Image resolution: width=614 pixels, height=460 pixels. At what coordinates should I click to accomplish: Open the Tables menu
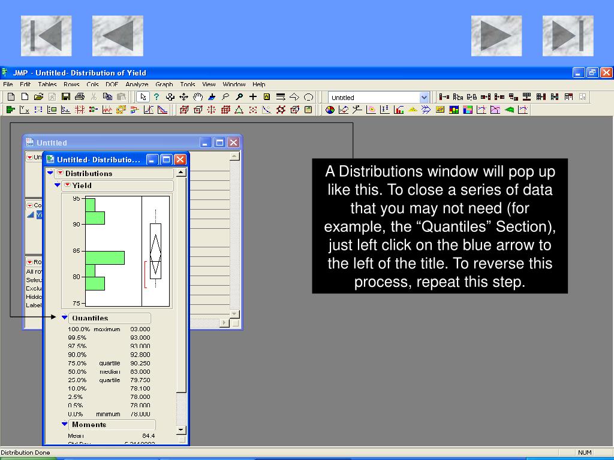[x=47, y=84]
